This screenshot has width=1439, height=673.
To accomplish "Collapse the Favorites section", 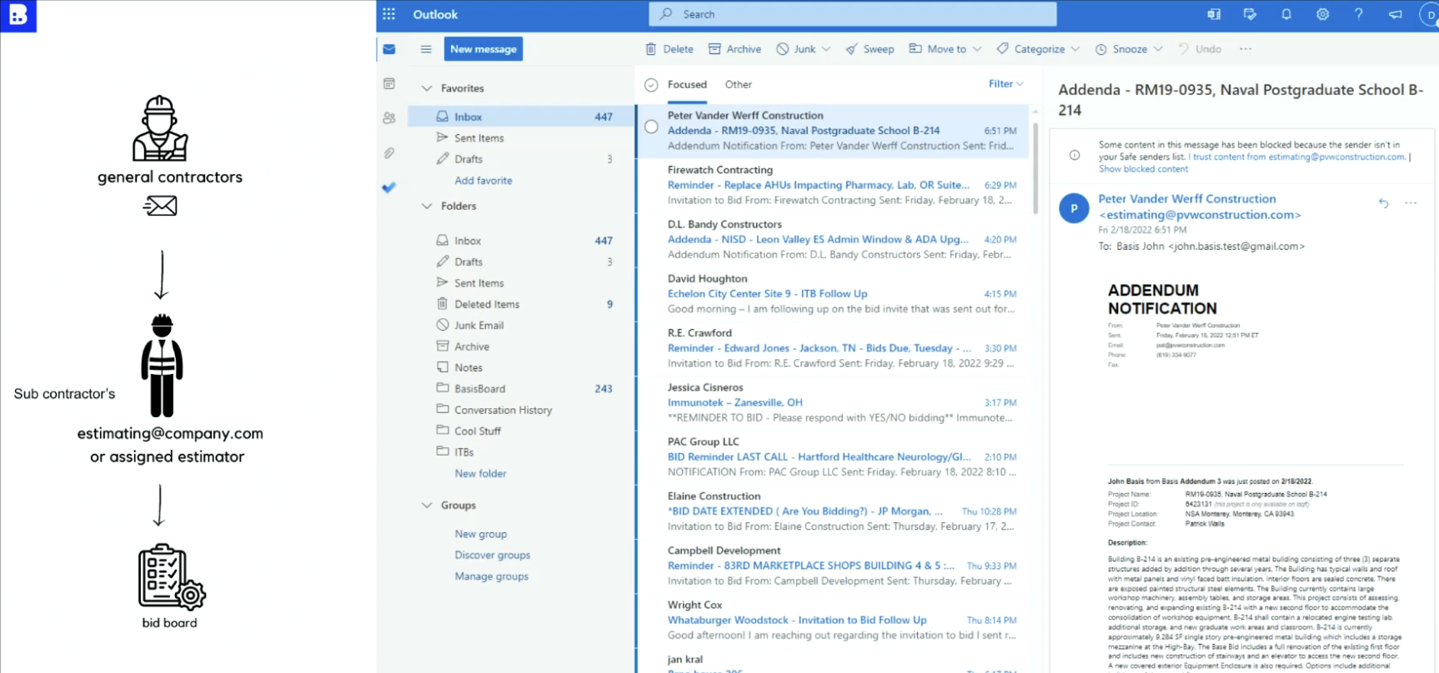I will (427, 88).
